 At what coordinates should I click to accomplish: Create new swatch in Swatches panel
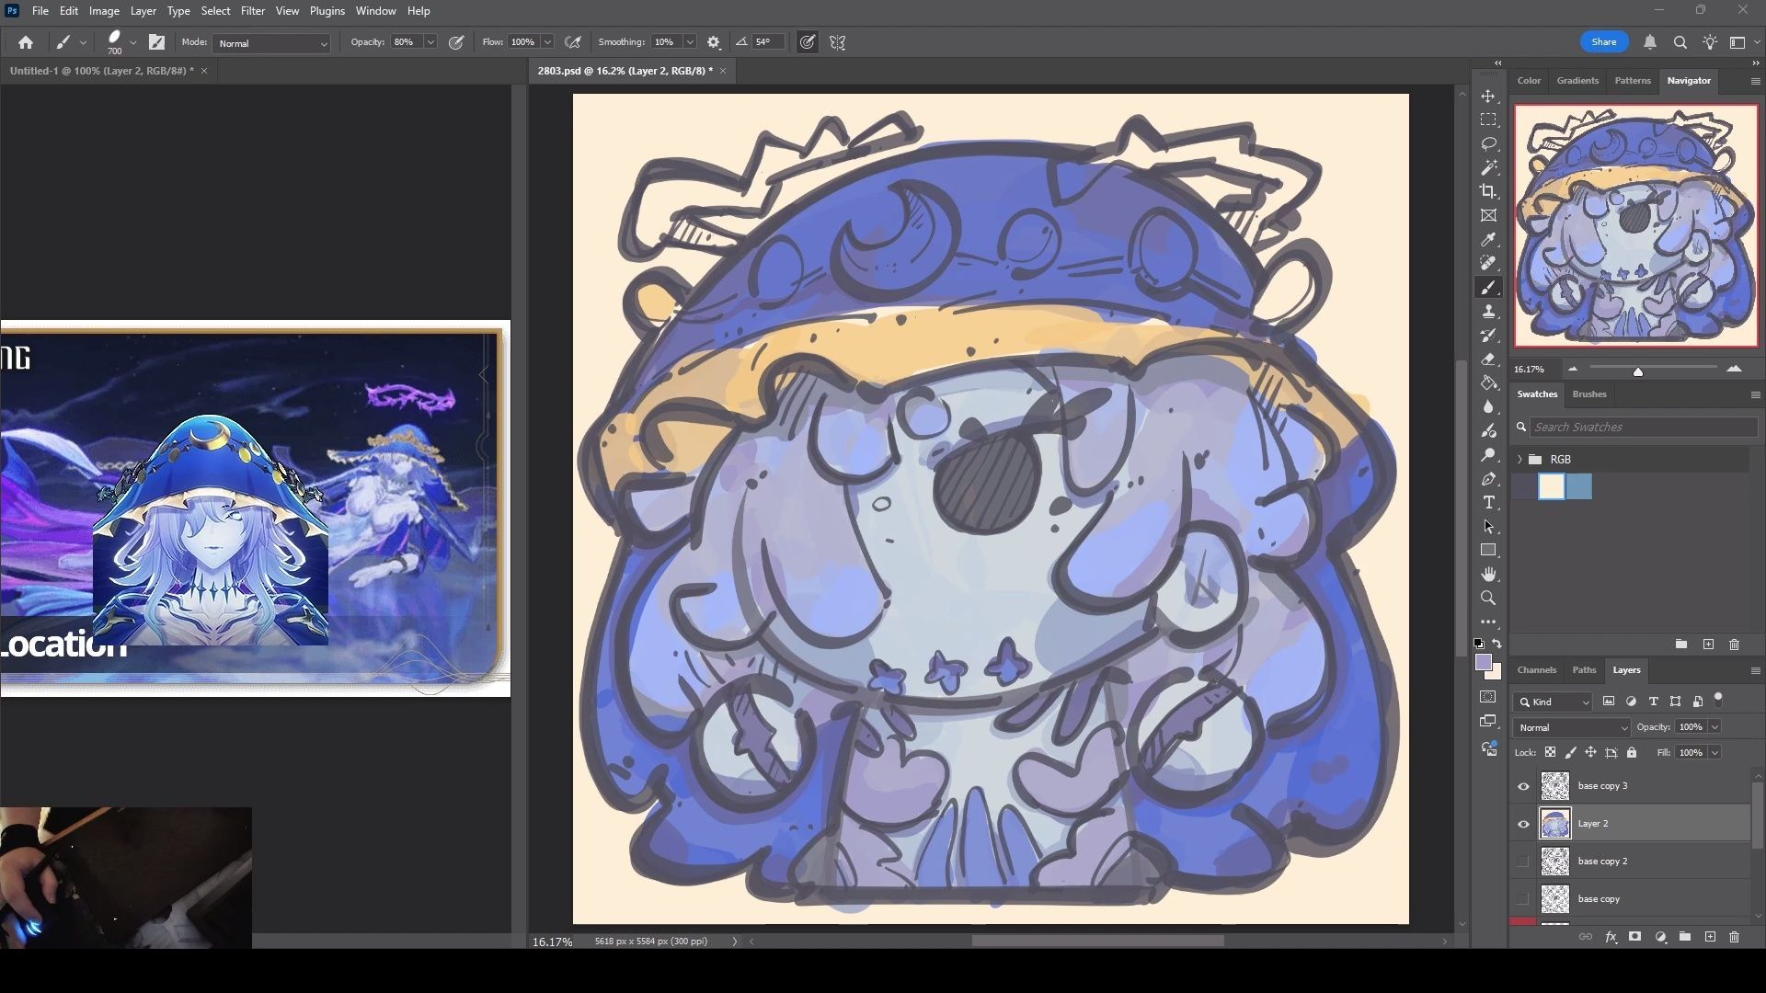[1708, 645]
